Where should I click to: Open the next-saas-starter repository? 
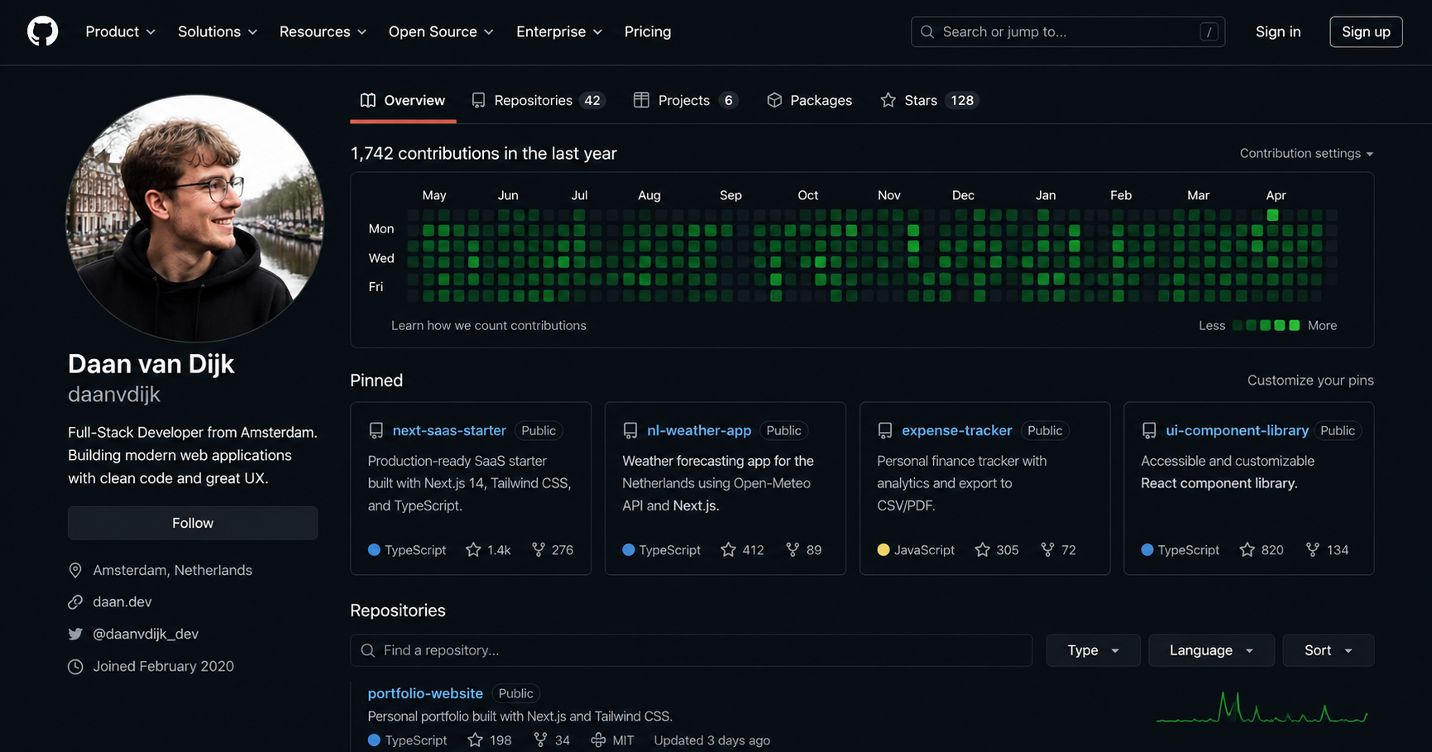(x=449, y=430)
